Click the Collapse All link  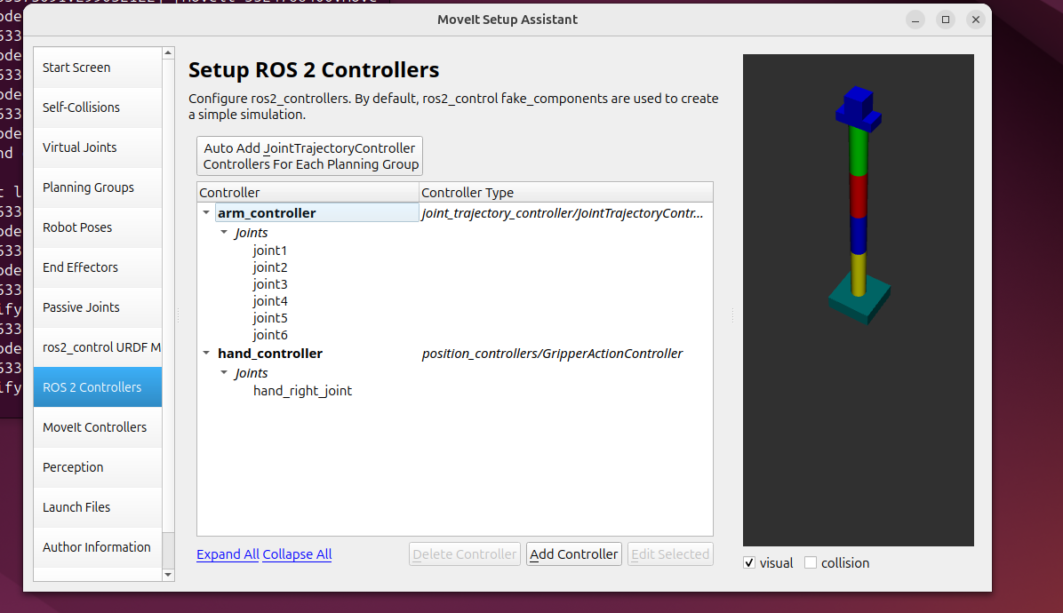[297, 554]
